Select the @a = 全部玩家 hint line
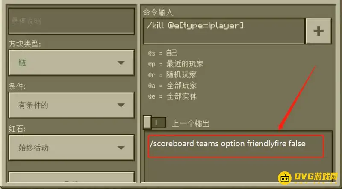Screen dimensions: 342x189 pos(172,86)
